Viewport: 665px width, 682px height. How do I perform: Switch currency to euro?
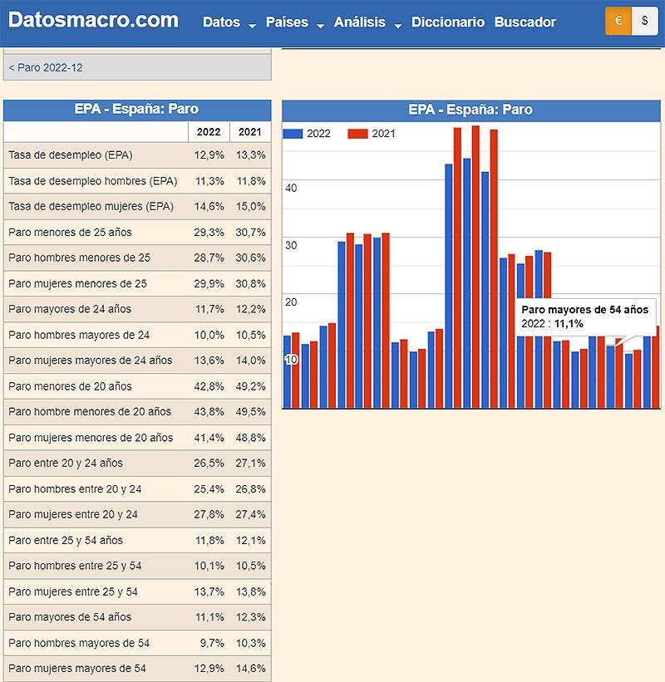tap(618, 22)
